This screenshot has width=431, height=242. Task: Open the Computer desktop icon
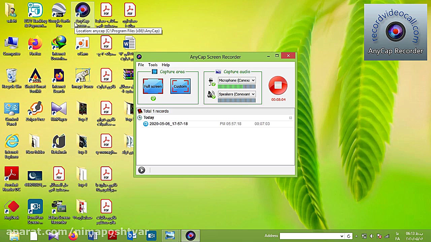(11, 46)
